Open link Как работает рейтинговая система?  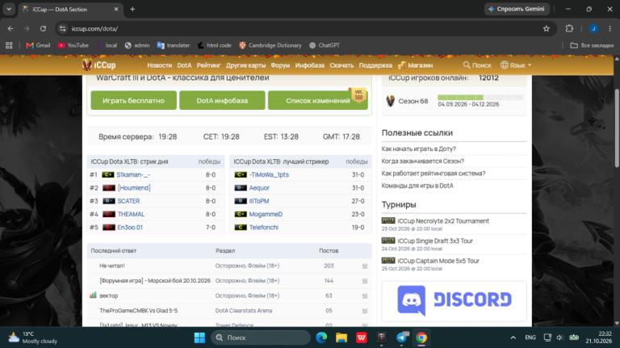434,174
